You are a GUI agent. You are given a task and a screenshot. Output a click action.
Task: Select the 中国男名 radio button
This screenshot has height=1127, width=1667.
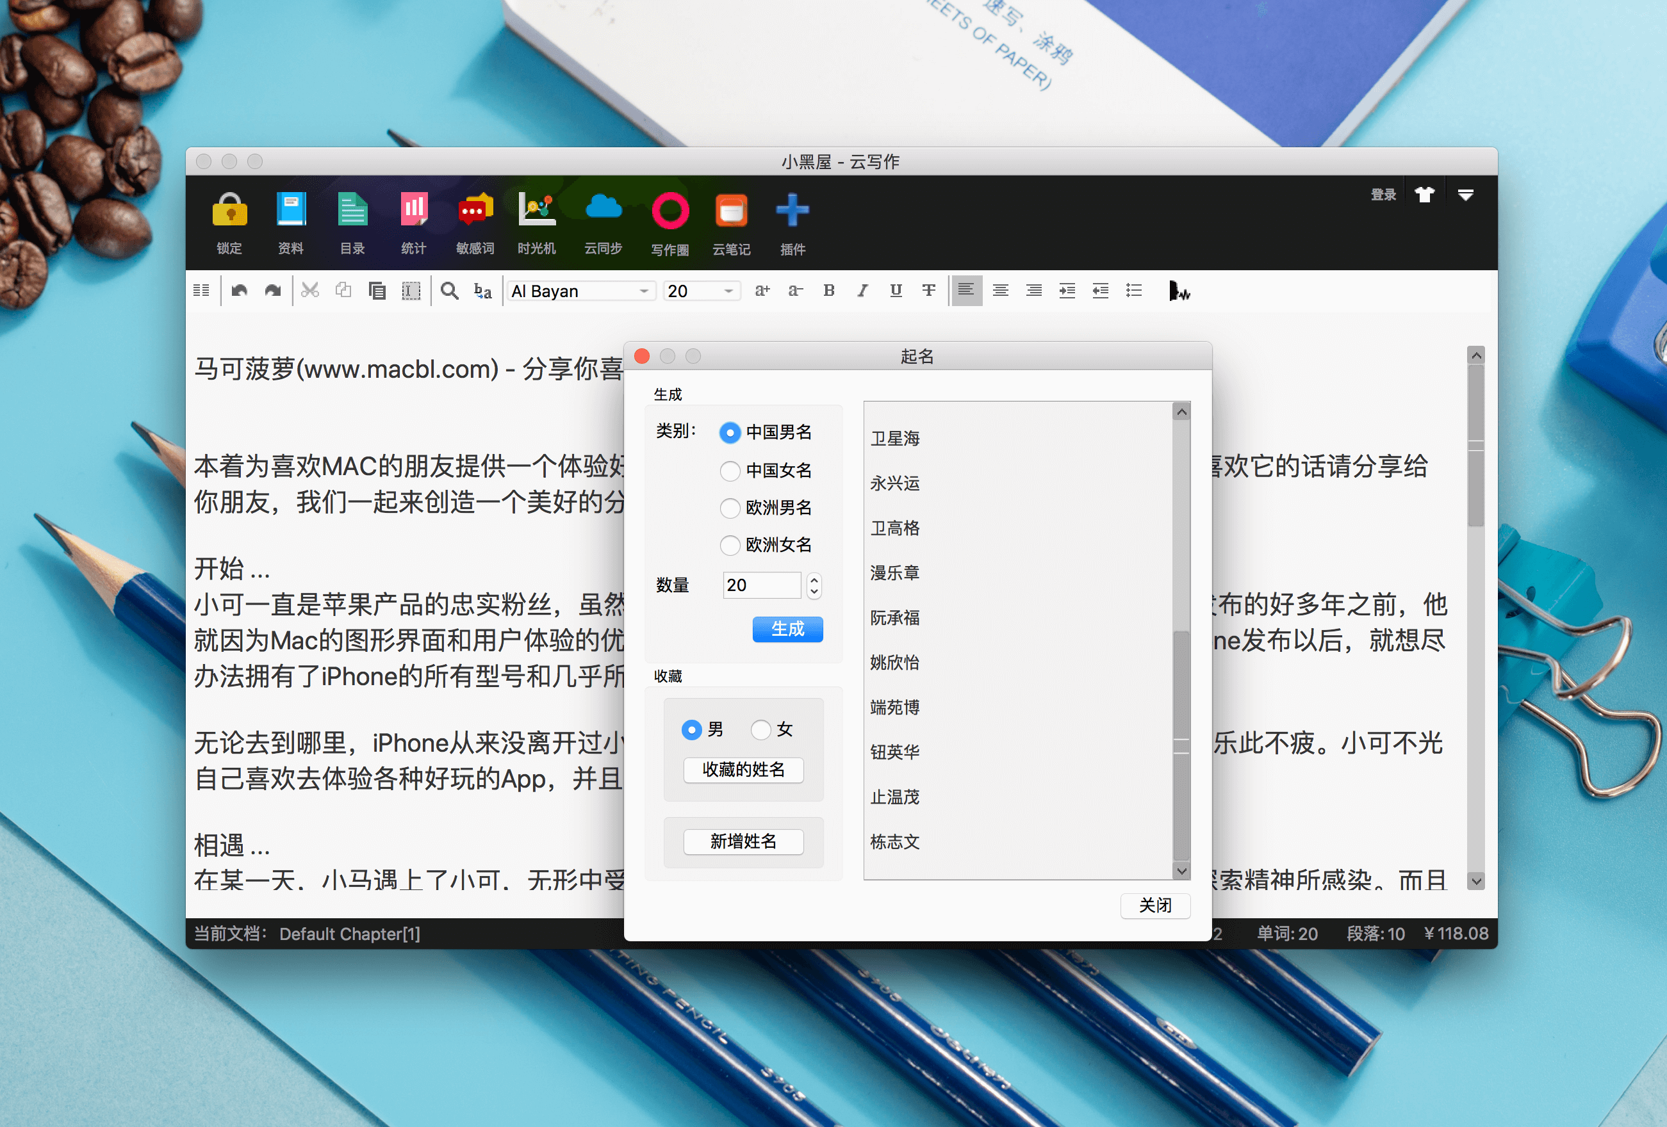[x=730, y=432]
